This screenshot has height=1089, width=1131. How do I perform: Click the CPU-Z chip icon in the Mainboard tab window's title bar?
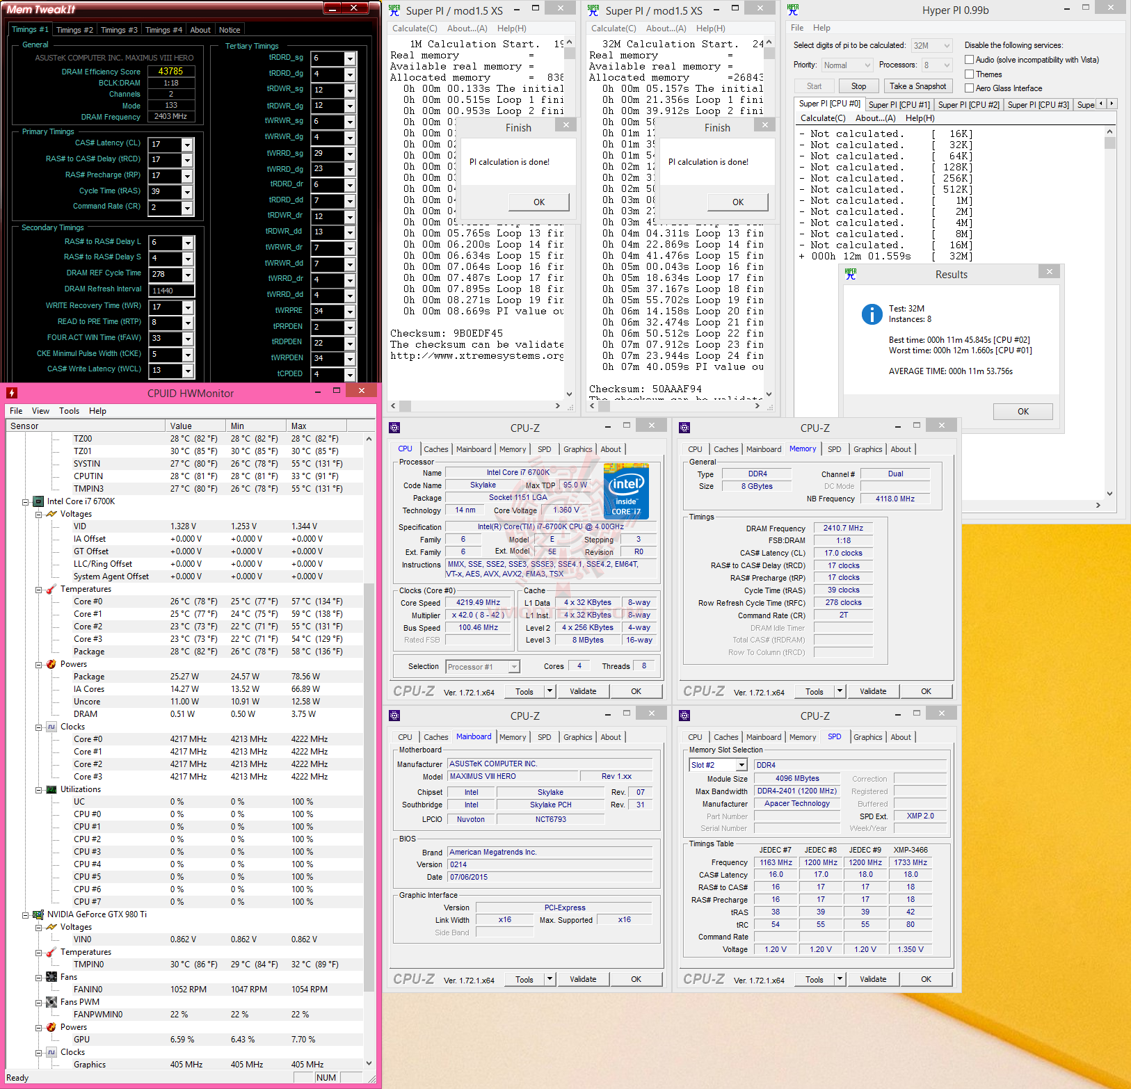point(394,716)
